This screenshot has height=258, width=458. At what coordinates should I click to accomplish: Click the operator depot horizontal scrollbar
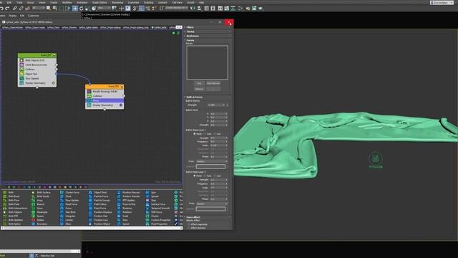point(92,228)
